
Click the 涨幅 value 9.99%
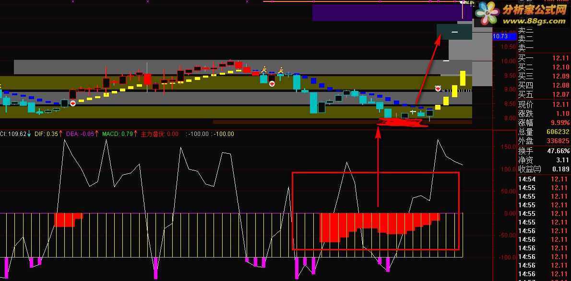pyautogui.click(x=559, y=123)
